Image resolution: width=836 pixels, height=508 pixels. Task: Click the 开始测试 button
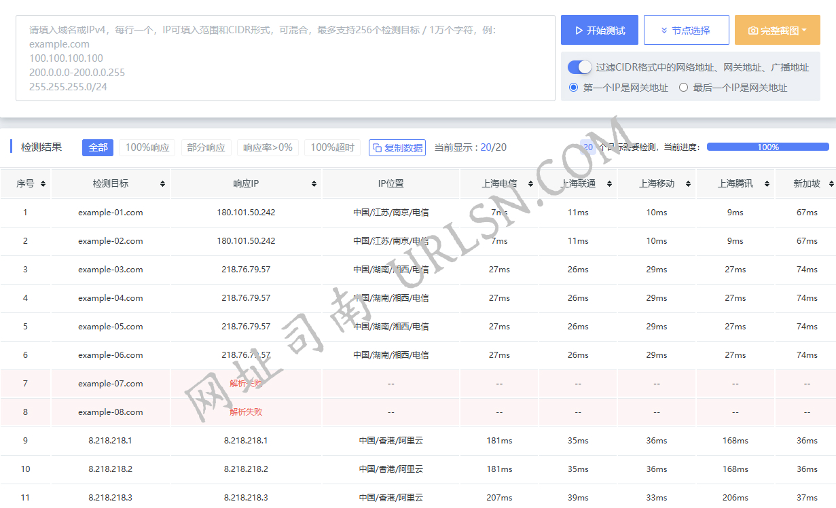[x=598, y=30]
